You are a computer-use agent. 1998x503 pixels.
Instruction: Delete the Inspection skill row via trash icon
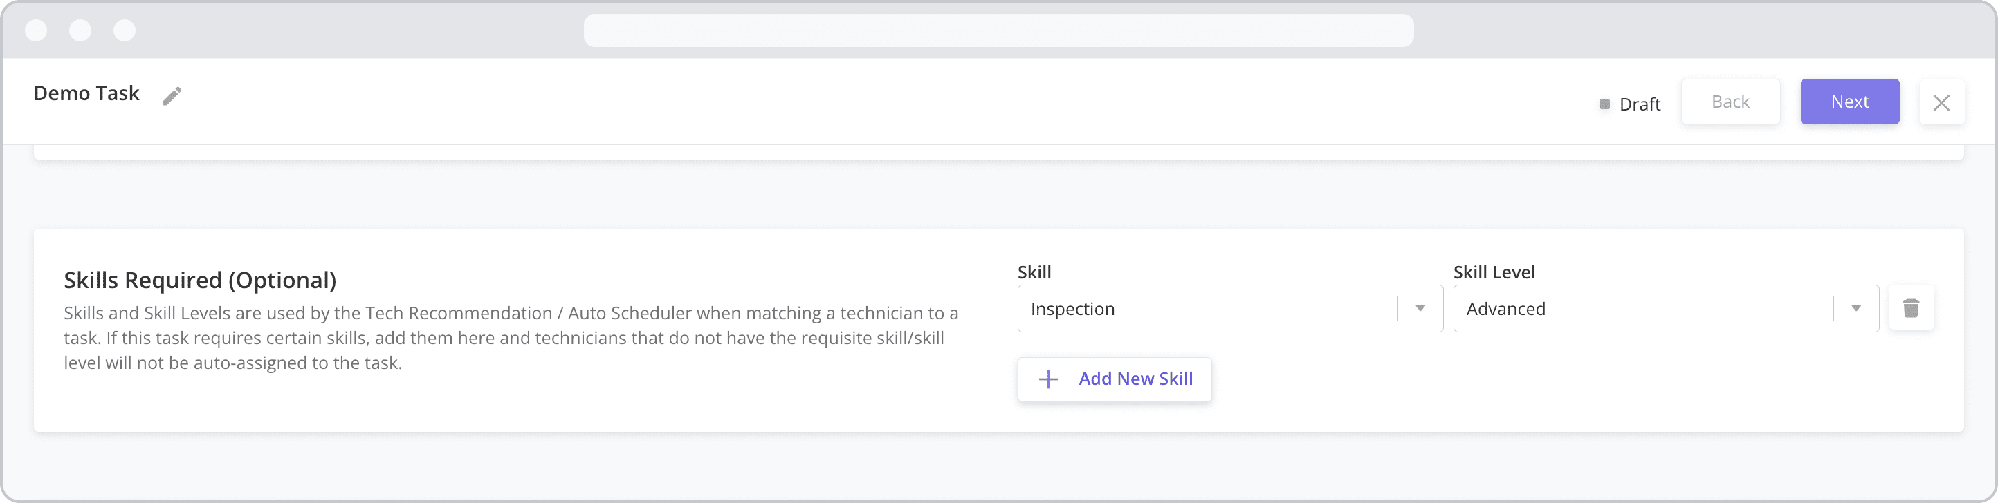(x=1911, y=308)
